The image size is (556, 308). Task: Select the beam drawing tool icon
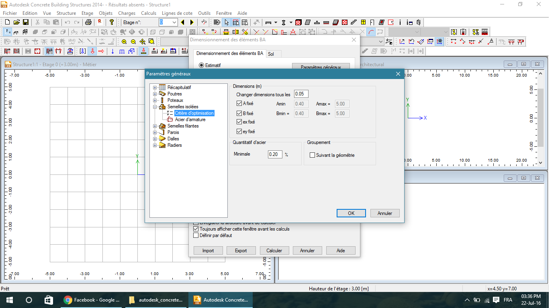(x=268, y=22)
